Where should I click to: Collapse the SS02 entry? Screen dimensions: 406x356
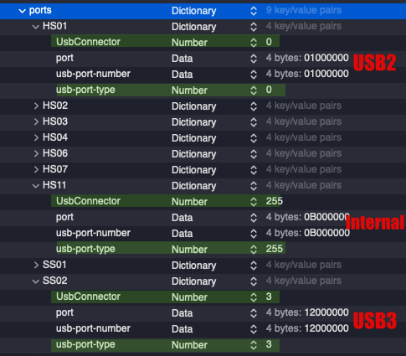36,281
